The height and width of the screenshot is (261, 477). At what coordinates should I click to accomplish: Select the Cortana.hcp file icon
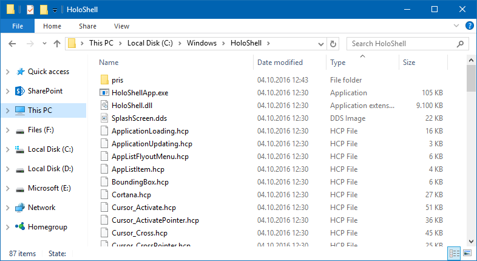[x=104, y=195]
